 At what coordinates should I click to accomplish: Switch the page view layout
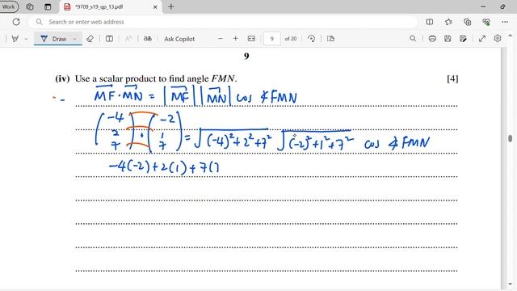click(330, 39)
